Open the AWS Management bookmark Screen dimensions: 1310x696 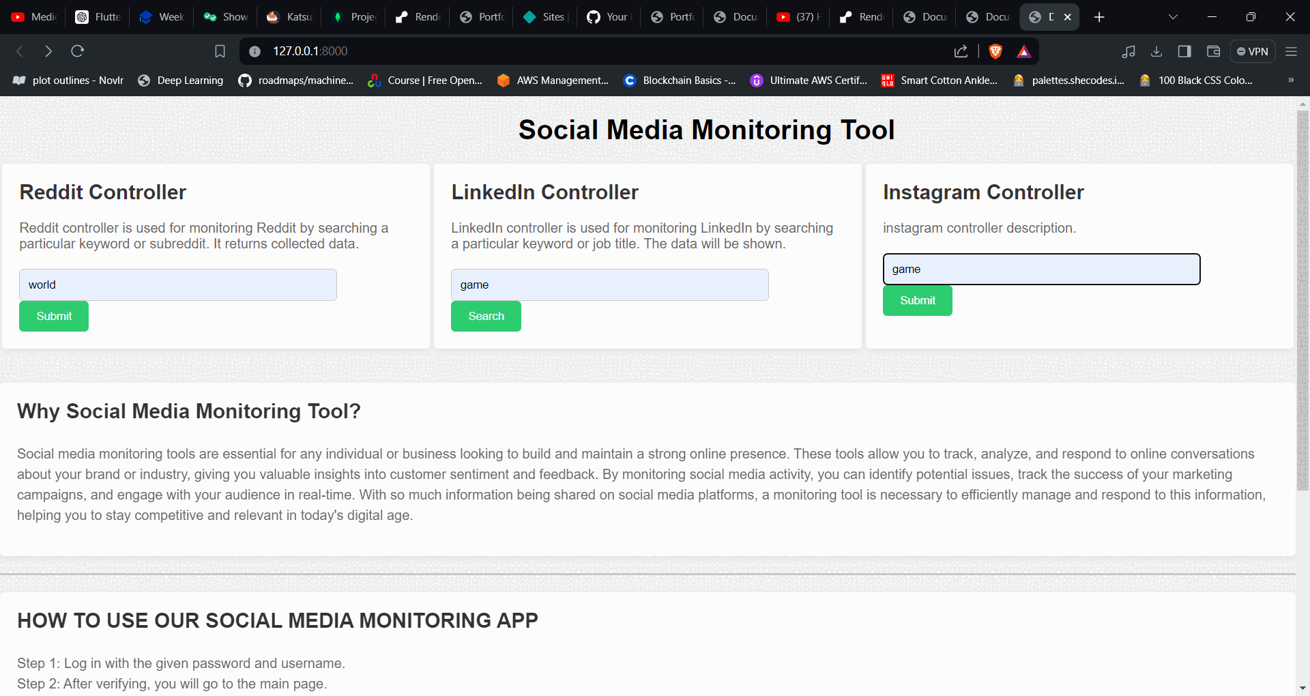click(553, 81)
